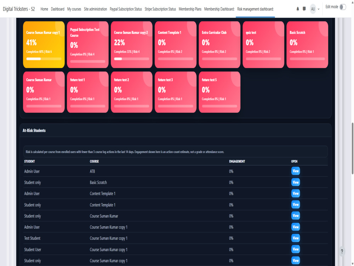Screen dimensions: 354x266
Task: Click View for Student only in Basic Scratch
Action: click(295, 182)
